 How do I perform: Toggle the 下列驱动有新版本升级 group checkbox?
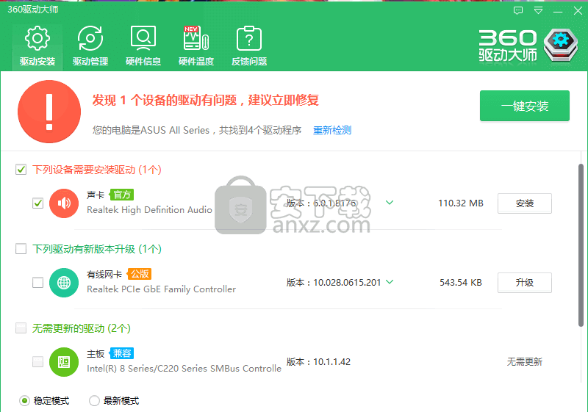click(21, 249)
